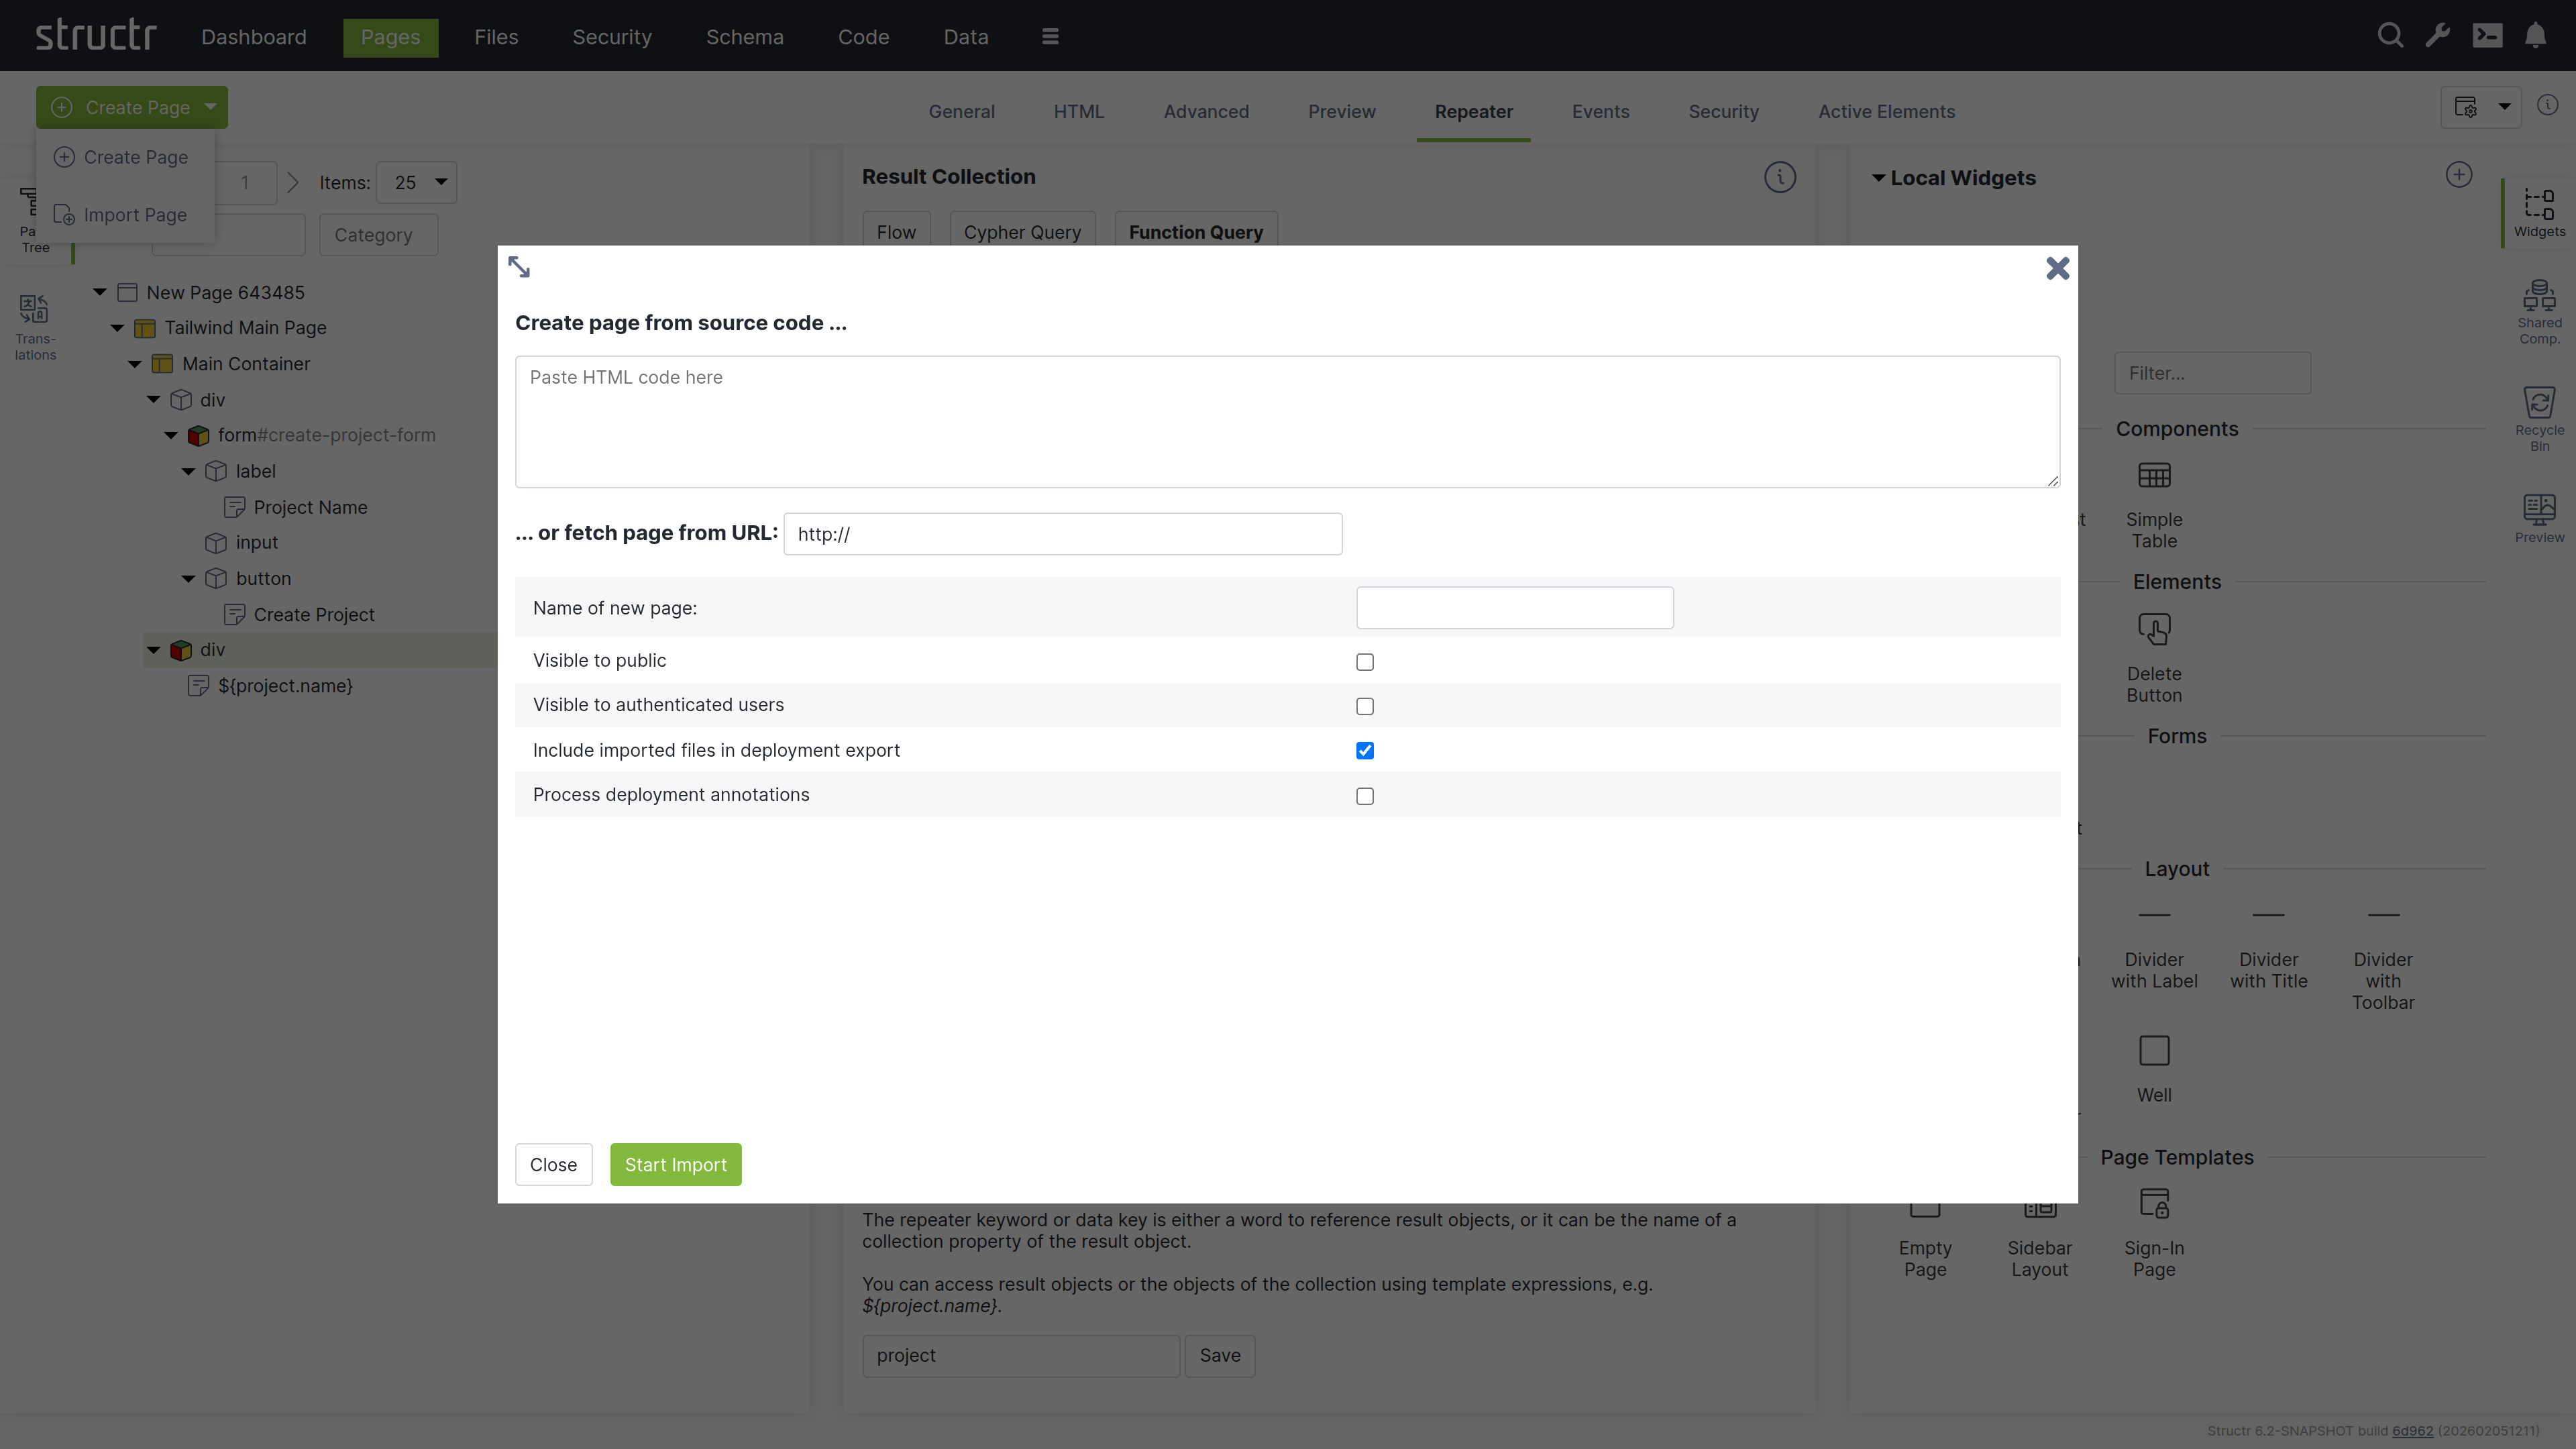2576x1449 pixels.
Task: Click the http:// URL input field
Action: (x=1062, y=533)
